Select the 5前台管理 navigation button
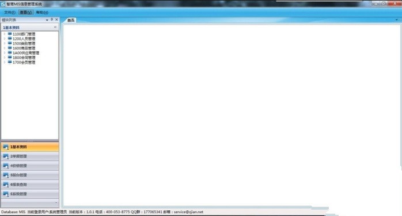 [x=30, y=175]
